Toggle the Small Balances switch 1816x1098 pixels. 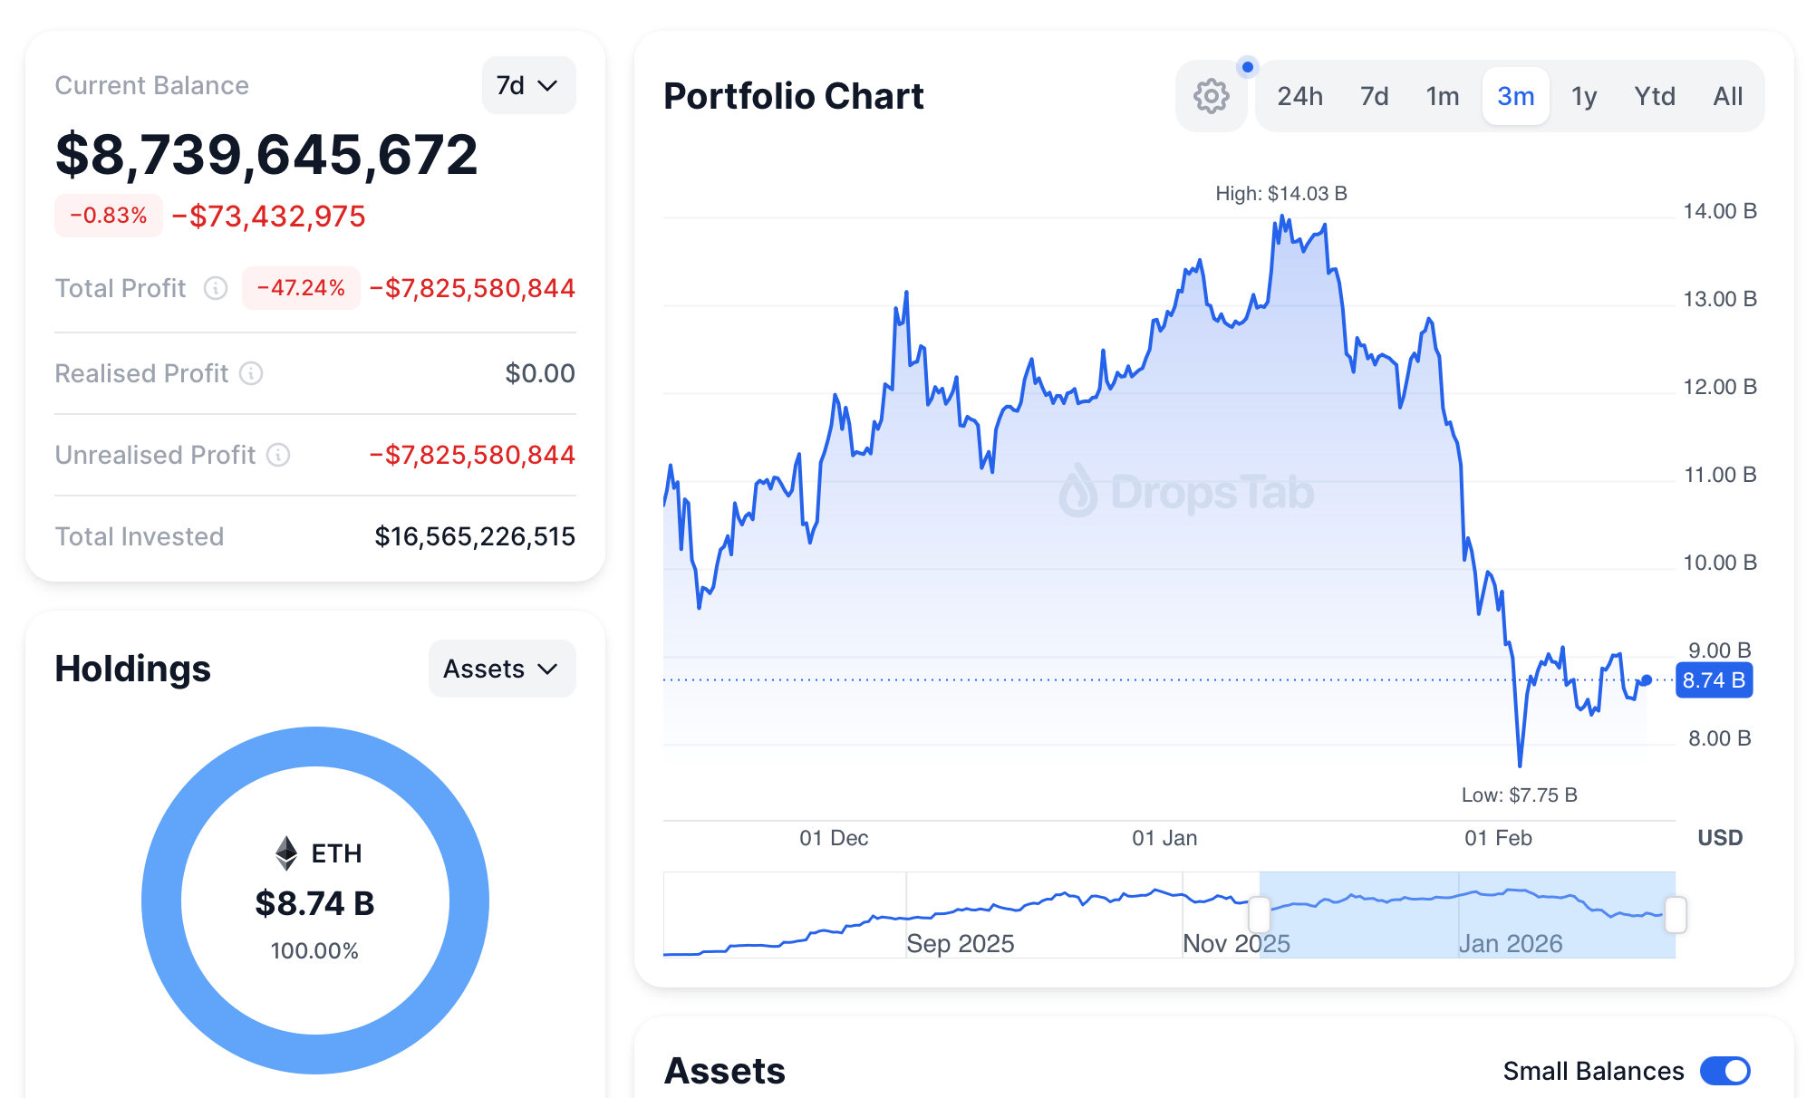coord(1724,1071)
